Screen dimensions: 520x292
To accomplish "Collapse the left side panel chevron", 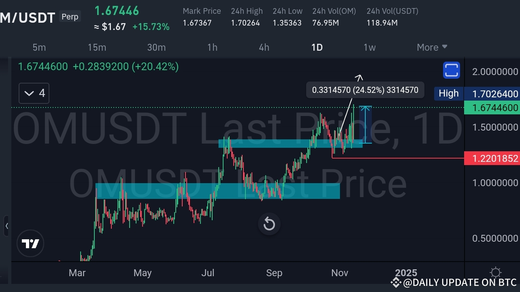I will [x=6, y=226].
